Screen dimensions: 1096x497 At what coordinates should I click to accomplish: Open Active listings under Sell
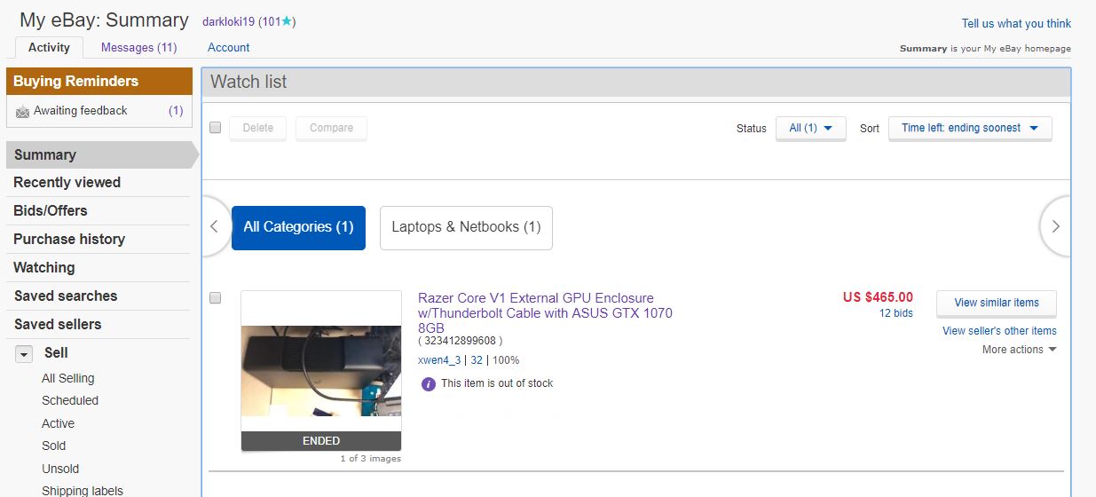click(58, 423)
